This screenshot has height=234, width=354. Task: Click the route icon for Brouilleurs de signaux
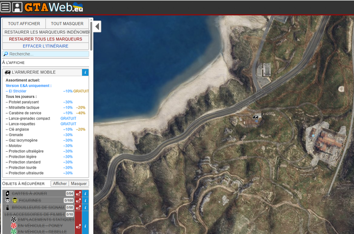pyautogui.click(x=78, y=207)
